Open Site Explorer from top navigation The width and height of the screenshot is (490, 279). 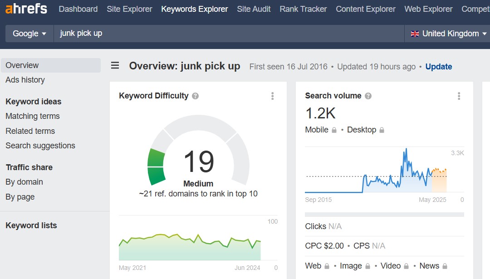coord(129,9)
